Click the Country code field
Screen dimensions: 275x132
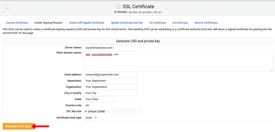[x=89, y=105]
